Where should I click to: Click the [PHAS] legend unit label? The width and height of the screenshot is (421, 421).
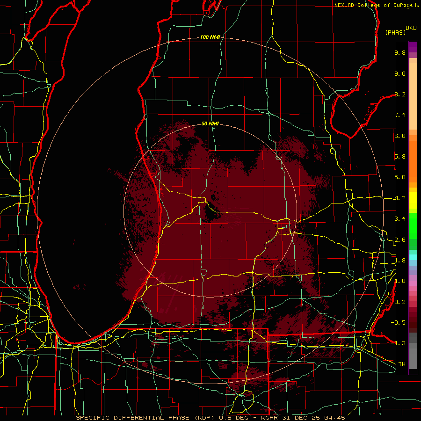[395, 32]
